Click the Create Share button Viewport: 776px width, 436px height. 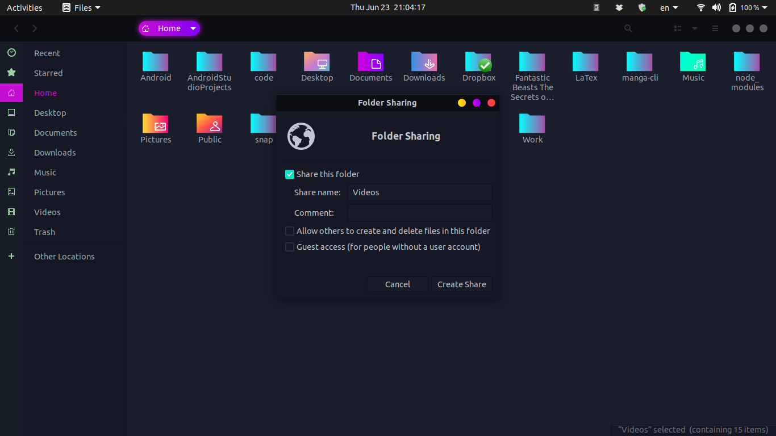[x=461, y=284]
